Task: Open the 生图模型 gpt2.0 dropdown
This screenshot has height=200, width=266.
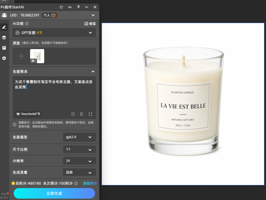Action: click(80, 137)
